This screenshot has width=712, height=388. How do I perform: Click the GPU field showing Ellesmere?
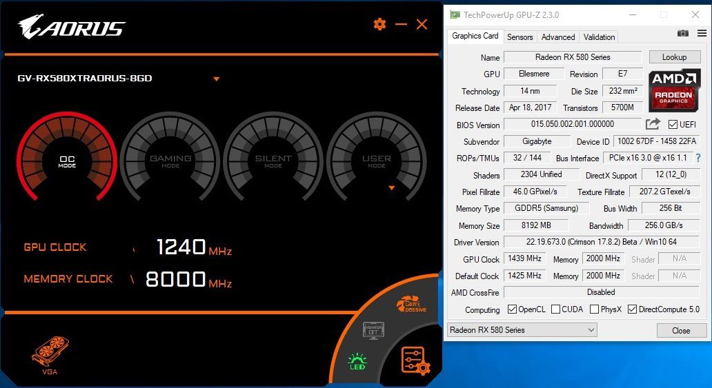click(534, 74)
